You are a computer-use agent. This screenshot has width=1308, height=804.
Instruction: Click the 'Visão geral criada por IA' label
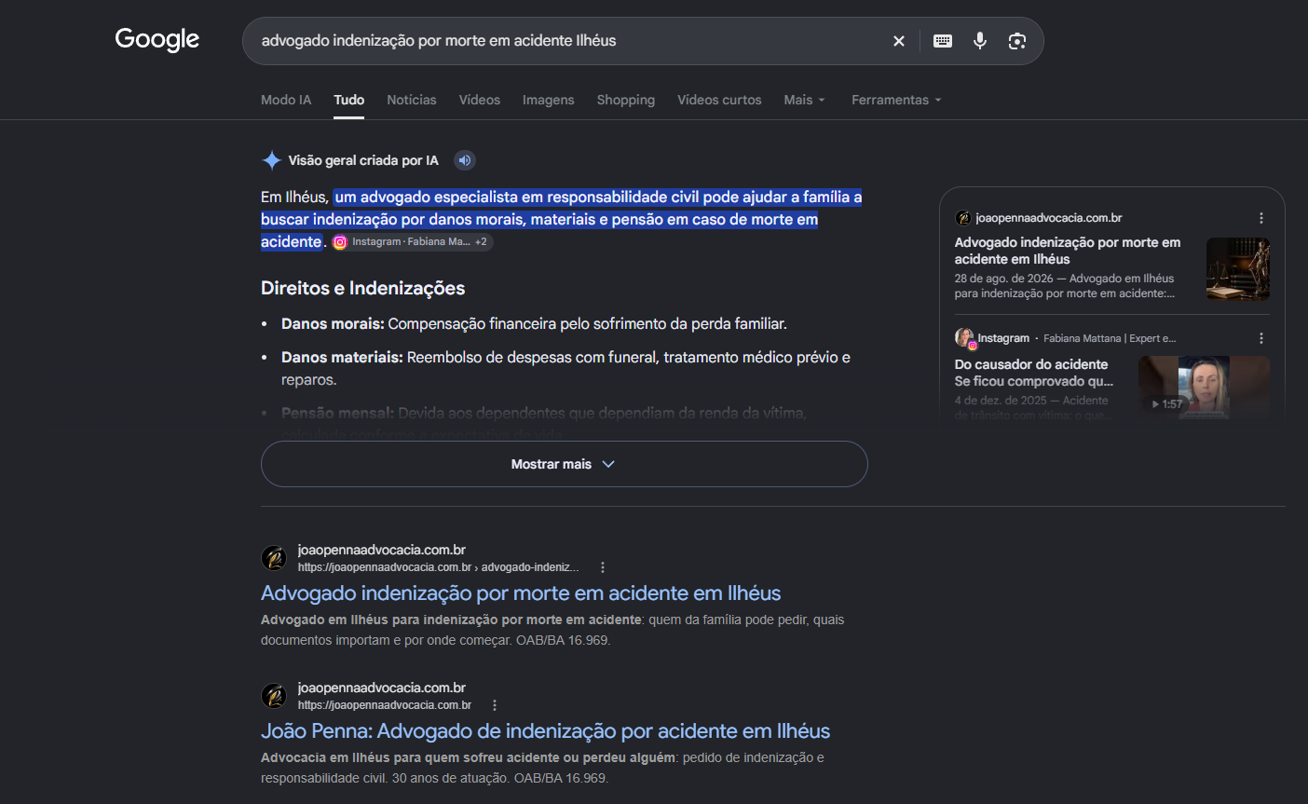[363, 160]
